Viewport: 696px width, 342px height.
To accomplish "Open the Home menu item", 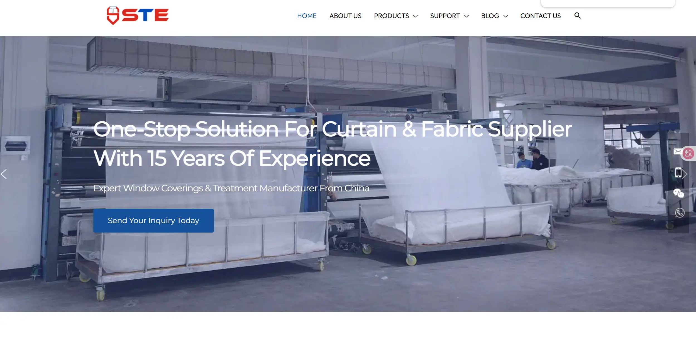I will point(307,16).
